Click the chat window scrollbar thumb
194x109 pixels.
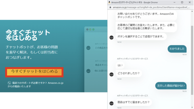(192, 60)
